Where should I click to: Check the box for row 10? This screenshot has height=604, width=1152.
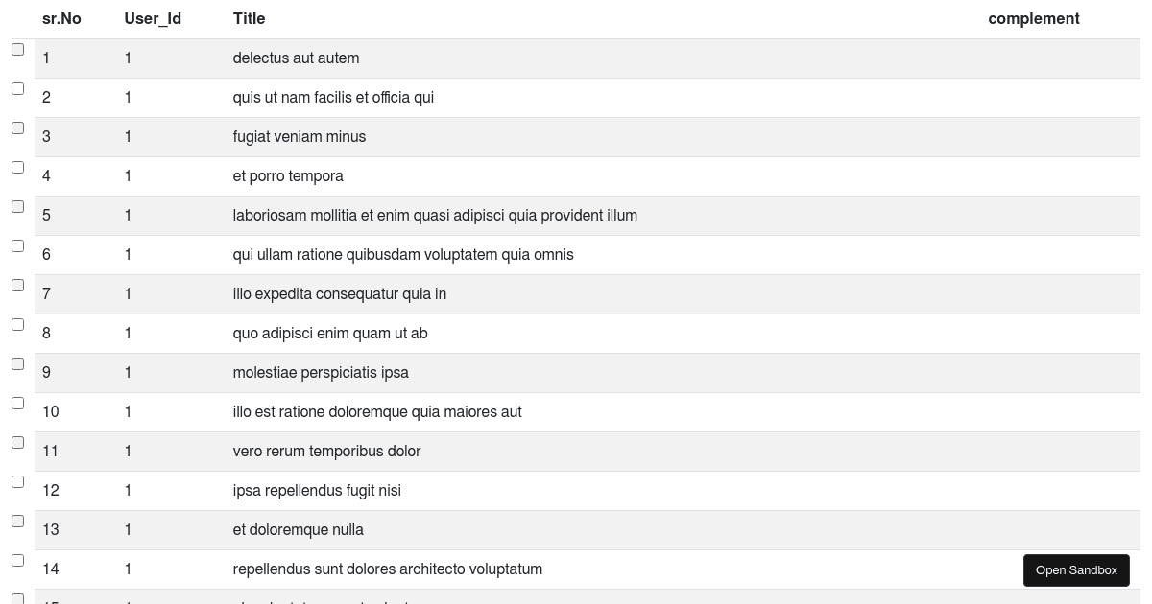(x=17, y=403)
